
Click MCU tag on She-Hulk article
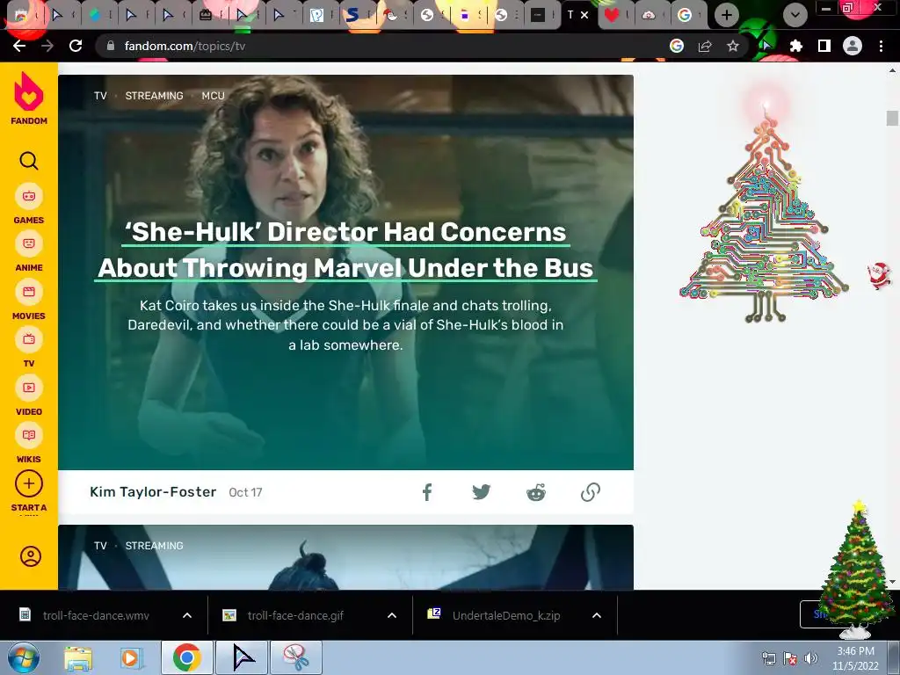213,96
